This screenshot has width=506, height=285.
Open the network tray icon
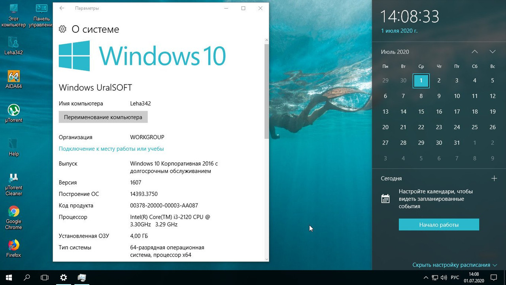point(434,278)
